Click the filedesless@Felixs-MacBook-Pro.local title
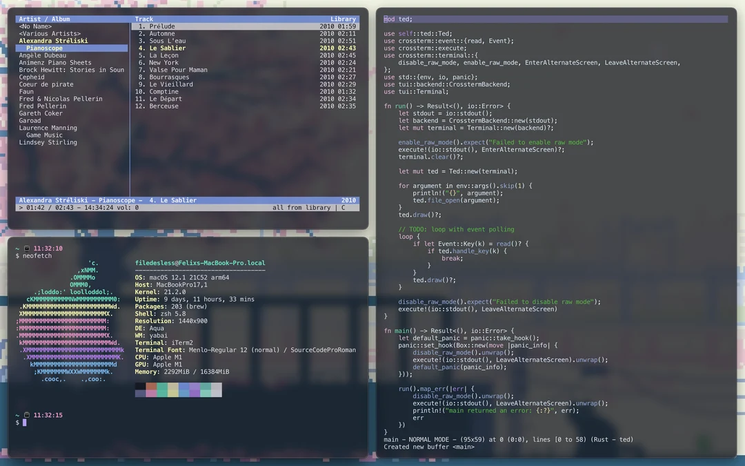745x466 pixels. coord(200,263)
